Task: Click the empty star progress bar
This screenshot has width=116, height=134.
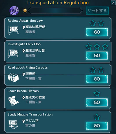Action: [55, 10]
